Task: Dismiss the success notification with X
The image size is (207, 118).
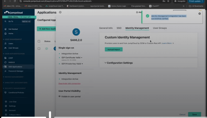Action: tap(199, 14)
